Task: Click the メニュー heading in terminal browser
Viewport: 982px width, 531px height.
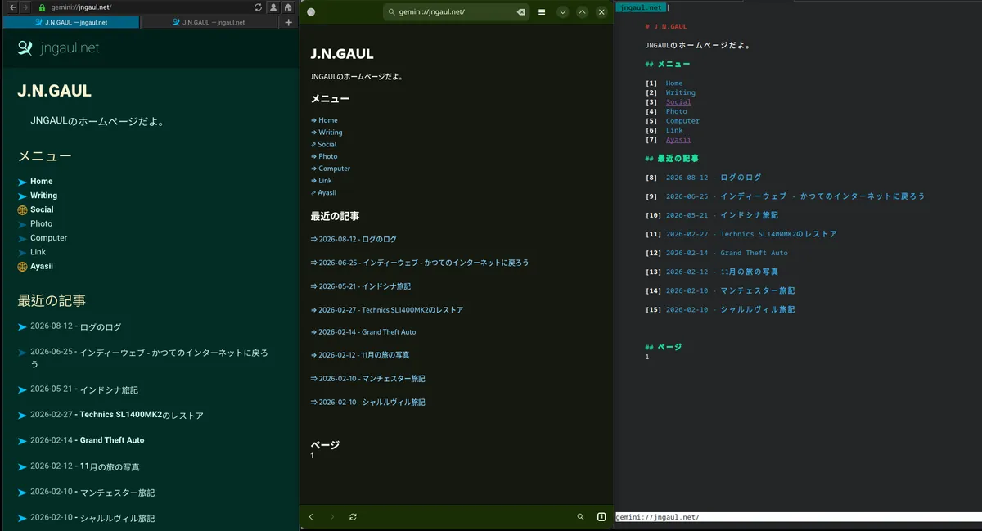Action: tap(668, 64)
